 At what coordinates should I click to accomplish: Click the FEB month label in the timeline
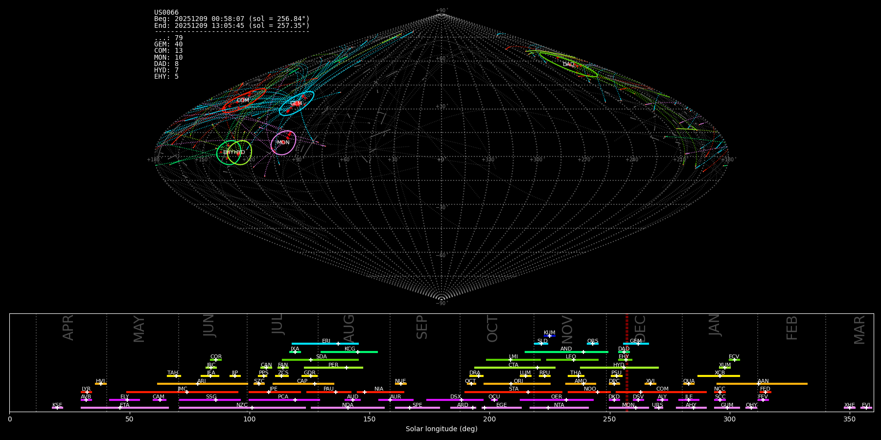coord(792,328)
